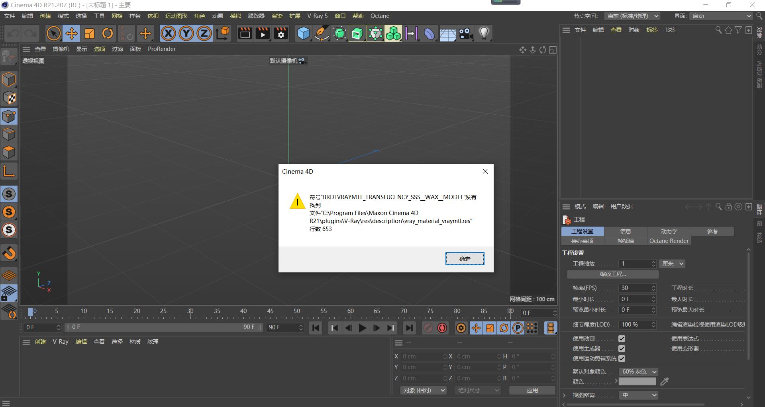
Task: Switch to the 信息 project tab
Action: coord(626,231)
